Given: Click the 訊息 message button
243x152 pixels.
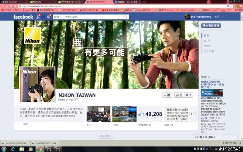Looking at the screenshot, I should pyautogui.click(x=179, y=95).
